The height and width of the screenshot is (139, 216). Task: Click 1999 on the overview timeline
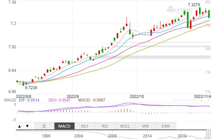(45, 136)
